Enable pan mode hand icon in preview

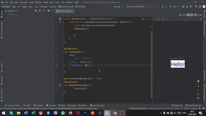(x=198, y=81)
